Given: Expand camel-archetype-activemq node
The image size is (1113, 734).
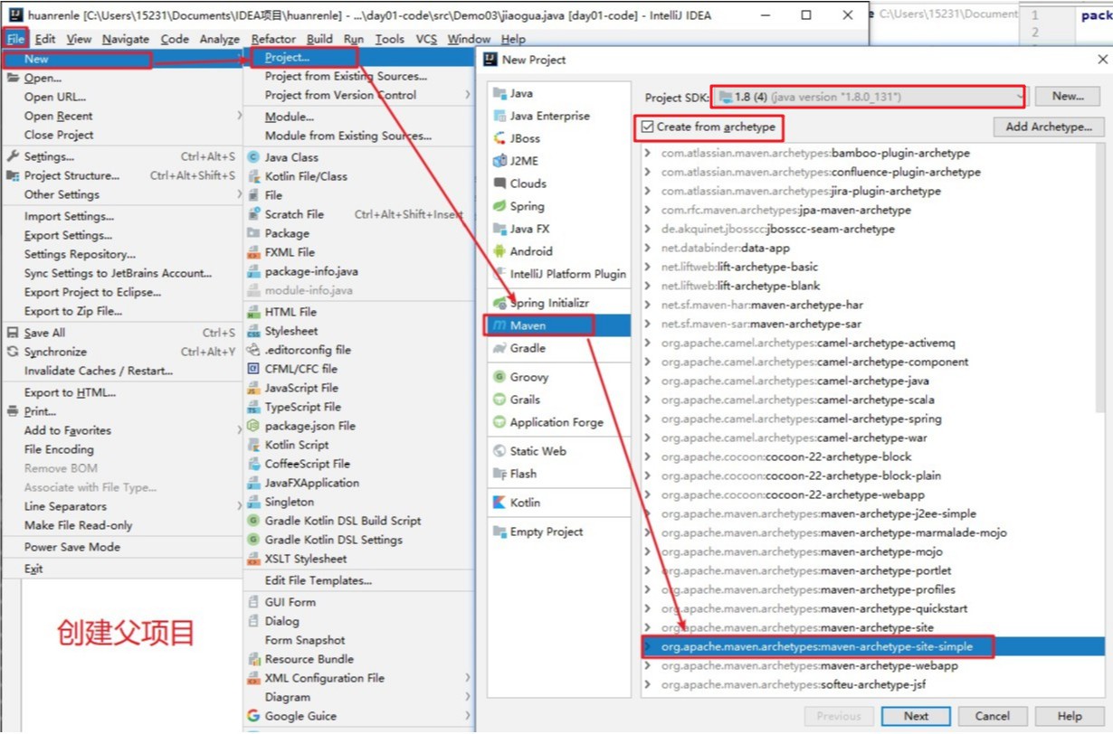Looking at the screenshot, I should (x=648, y=343).
